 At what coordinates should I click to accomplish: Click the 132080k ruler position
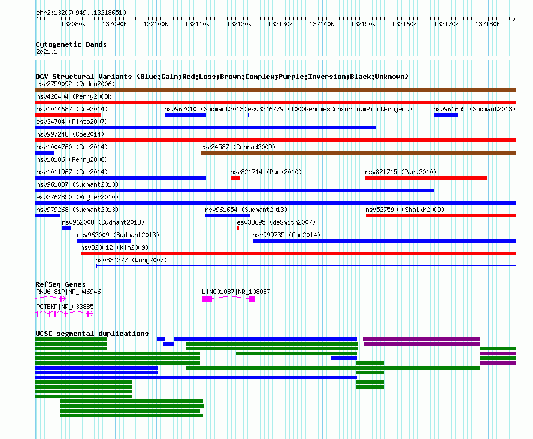pyautogui.click(x=73, y=24)
